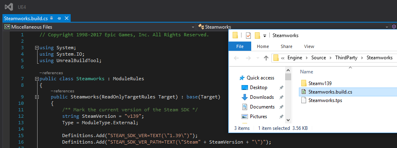Viewport: 397px width, 148px height.
Task: Go up one folder level arrow
Action: pyautogui.click(x=266, y=58)
